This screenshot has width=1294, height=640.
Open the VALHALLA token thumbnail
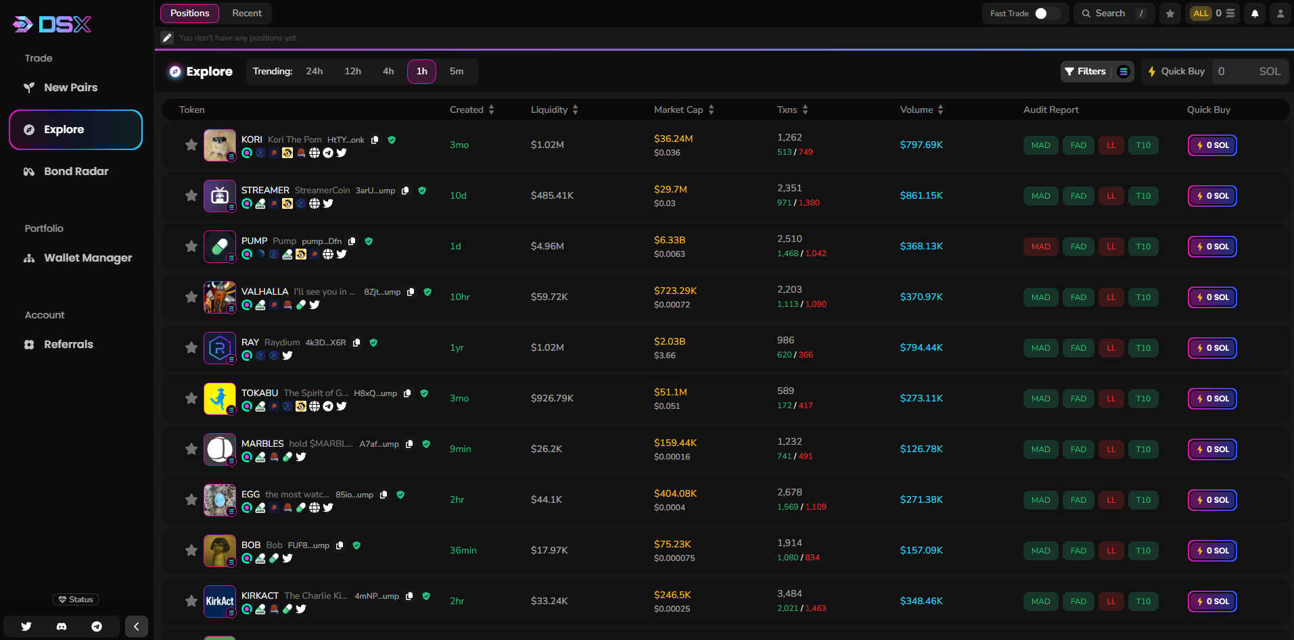click(x=220, y=297)
